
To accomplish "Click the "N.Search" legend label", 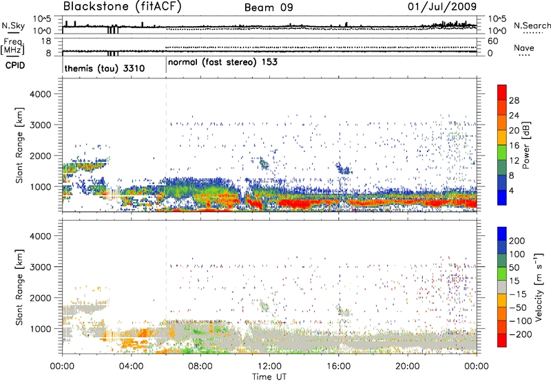I will pyautogui.click(x=532, y=25).
